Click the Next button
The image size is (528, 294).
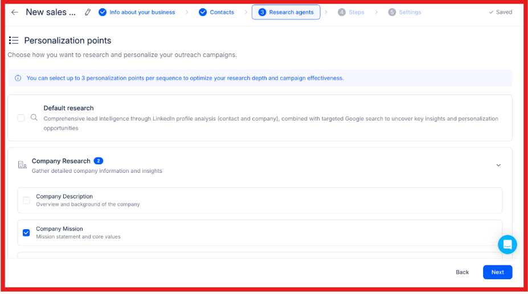[497, 272]
